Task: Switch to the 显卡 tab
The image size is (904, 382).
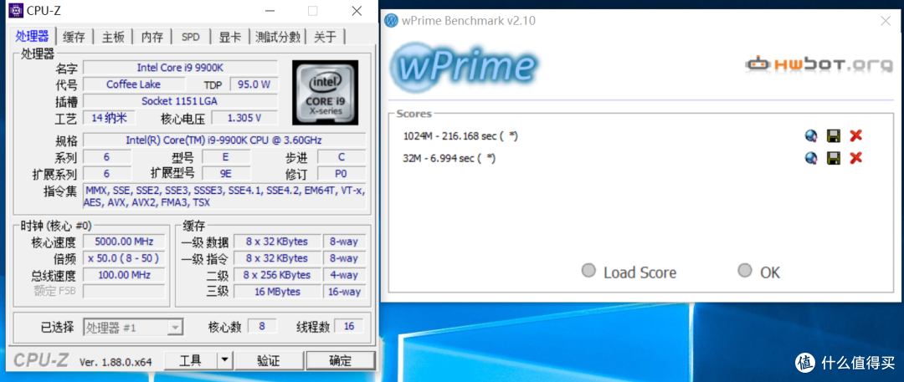Action: click(x=230, y=38)
